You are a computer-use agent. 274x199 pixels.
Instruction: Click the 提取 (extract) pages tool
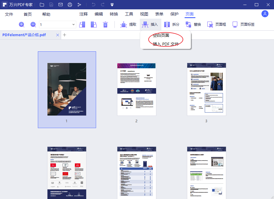coord(128,25)
